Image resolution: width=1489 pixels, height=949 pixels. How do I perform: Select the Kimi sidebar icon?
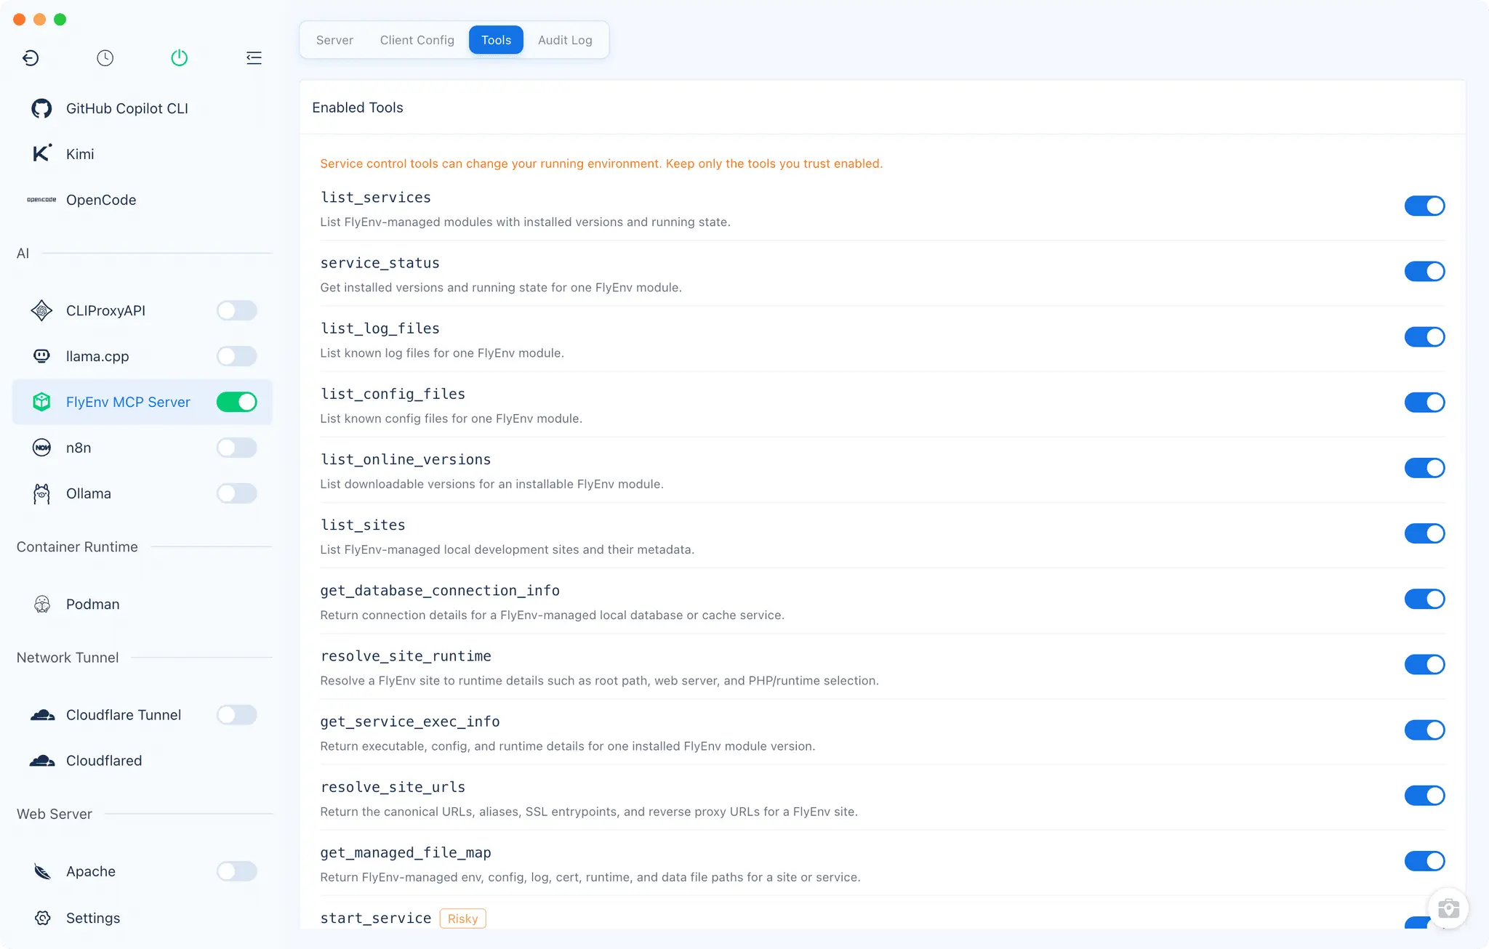42,153
